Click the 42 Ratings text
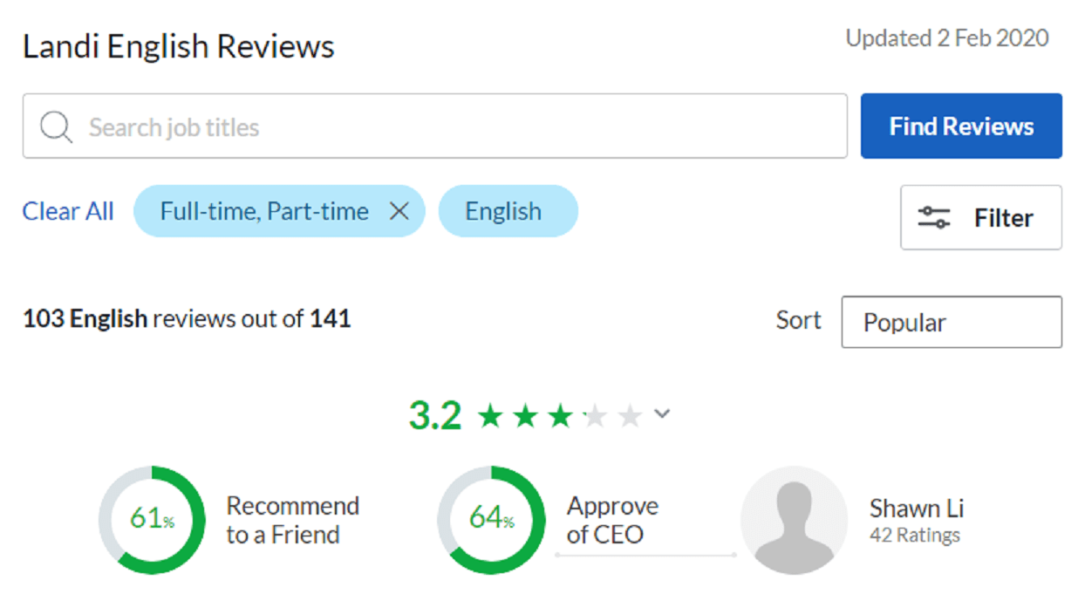Viewport: 1078px width, 594px height. point(914,535)
